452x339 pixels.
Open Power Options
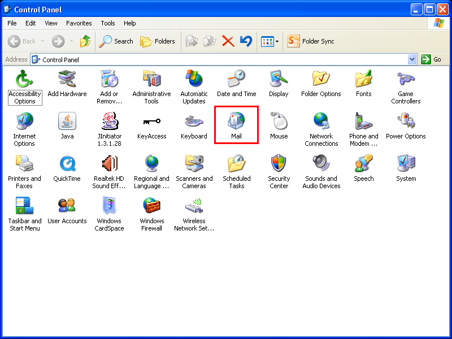point(406,126)
